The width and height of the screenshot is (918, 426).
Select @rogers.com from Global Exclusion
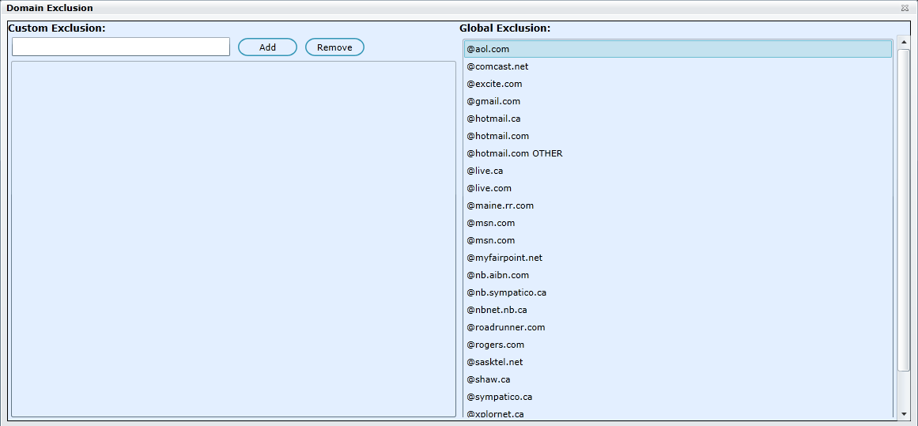pos(495,345)
